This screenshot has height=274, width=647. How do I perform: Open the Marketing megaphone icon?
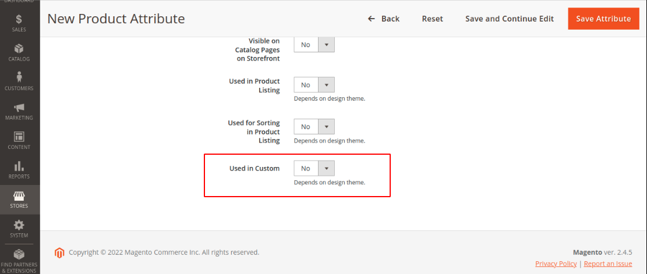point(19,108)
